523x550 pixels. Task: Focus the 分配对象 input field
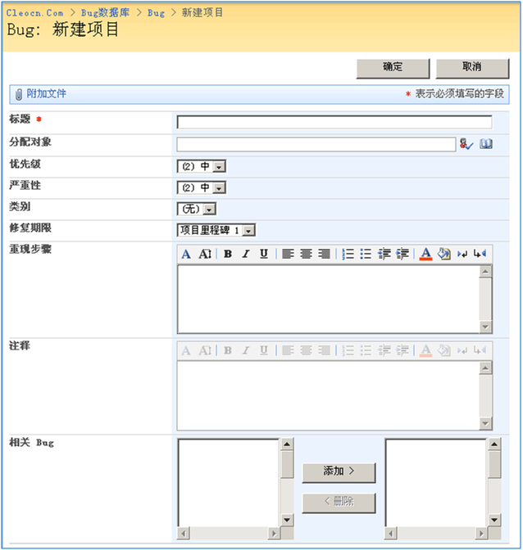(316, 145)
